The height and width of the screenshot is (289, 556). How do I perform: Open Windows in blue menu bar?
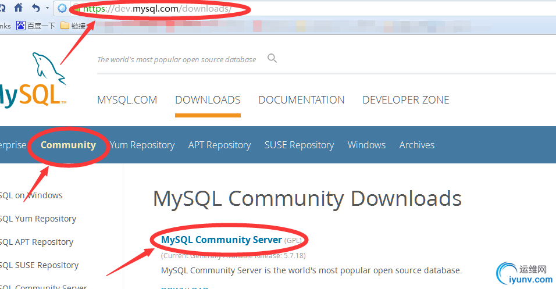[x=366, y=145]
